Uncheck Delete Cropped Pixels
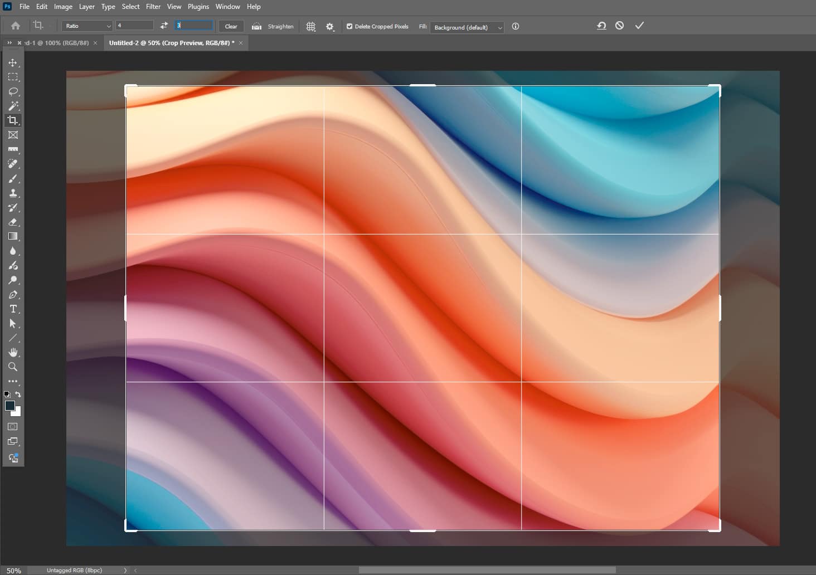 click(x=349, y=26)
